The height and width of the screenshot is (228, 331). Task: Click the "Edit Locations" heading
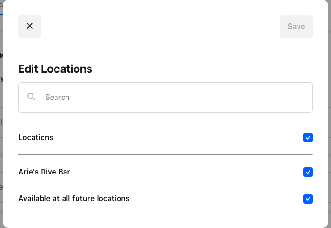click(55, 69)
